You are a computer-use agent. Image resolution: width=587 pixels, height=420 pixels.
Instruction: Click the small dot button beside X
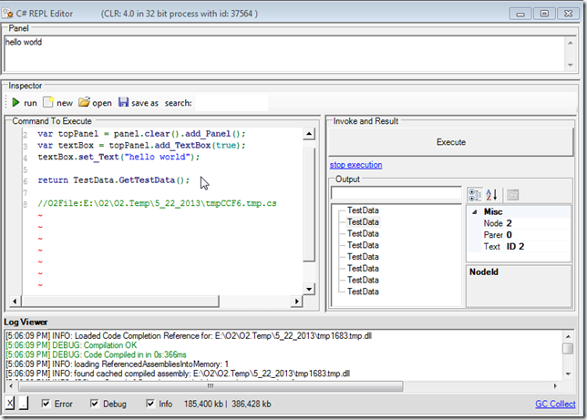pyautogui.click(x=24, y=404)
